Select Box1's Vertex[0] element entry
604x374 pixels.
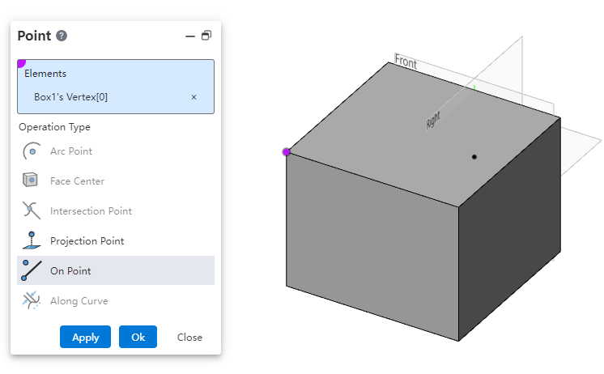click(71, 97)
